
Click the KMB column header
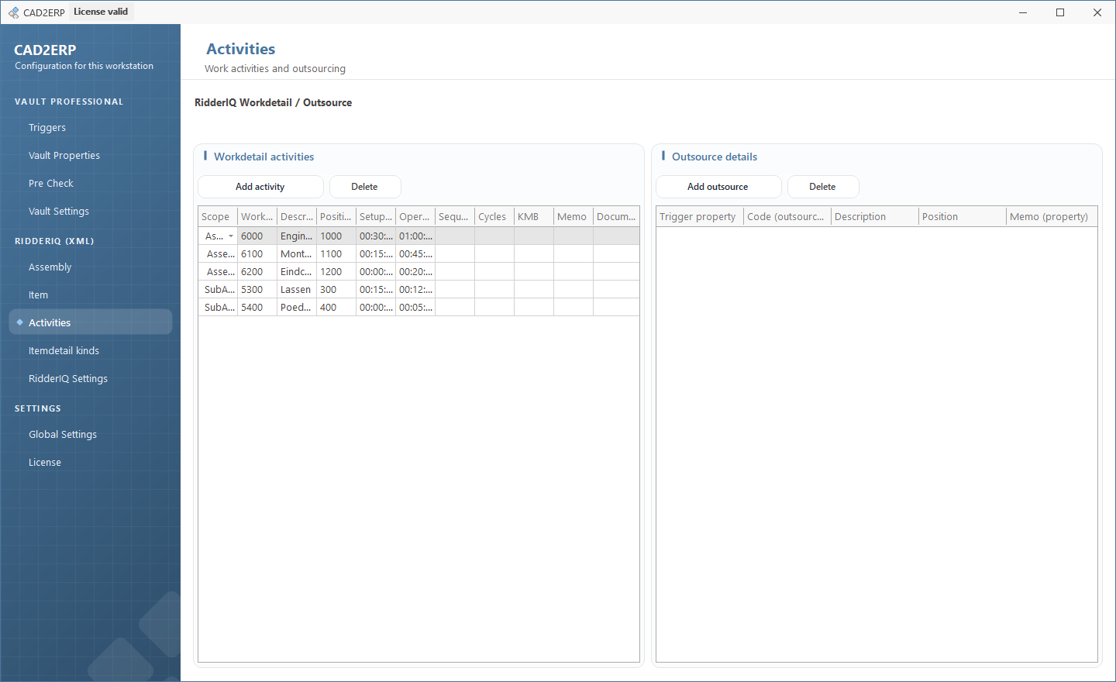click(x=534, y=217)
